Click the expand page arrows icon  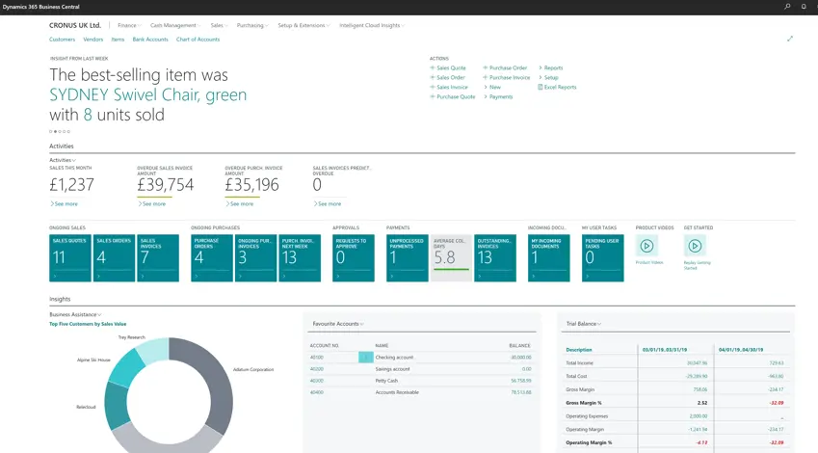790,39
